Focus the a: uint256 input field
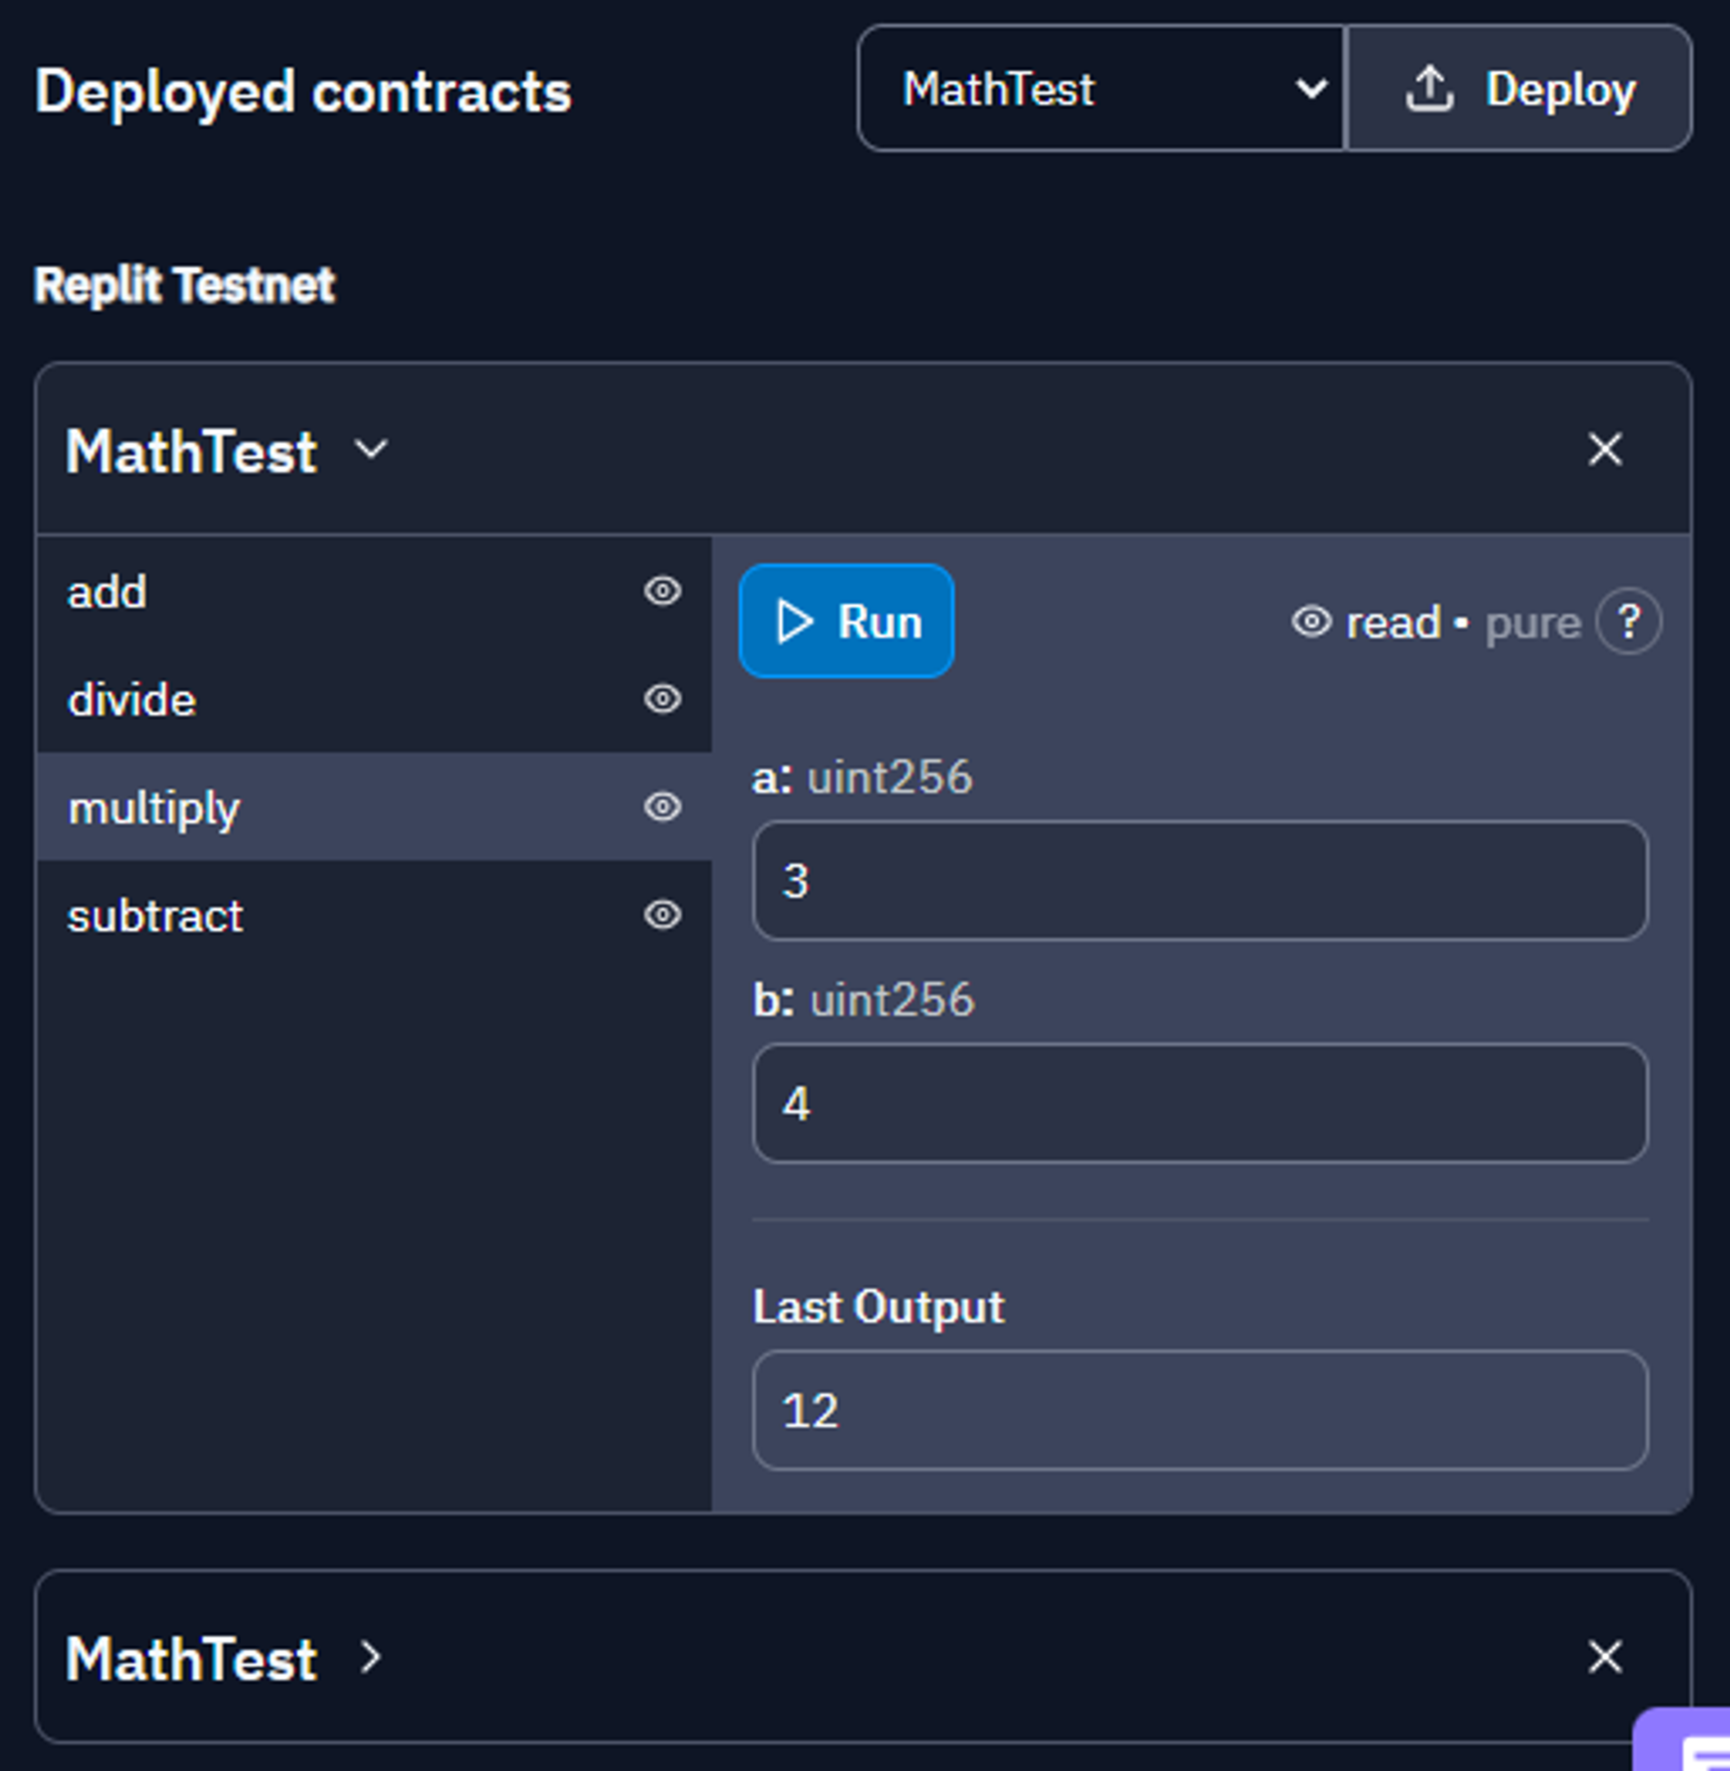The width and height of the screenshot is (1730, 1771). (x=1199, y=881)
